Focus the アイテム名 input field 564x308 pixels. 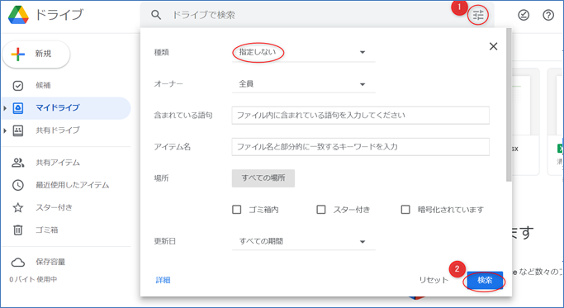(360, 147)
